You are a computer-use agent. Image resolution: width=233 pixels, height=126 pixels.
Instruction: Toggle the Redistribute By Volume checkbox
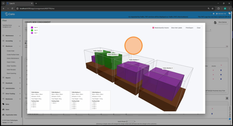click(153, 28)
